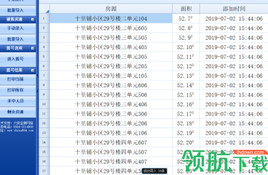The image size is (268, 175).
Task: Select row header number 17
Action: coord(44,171)
